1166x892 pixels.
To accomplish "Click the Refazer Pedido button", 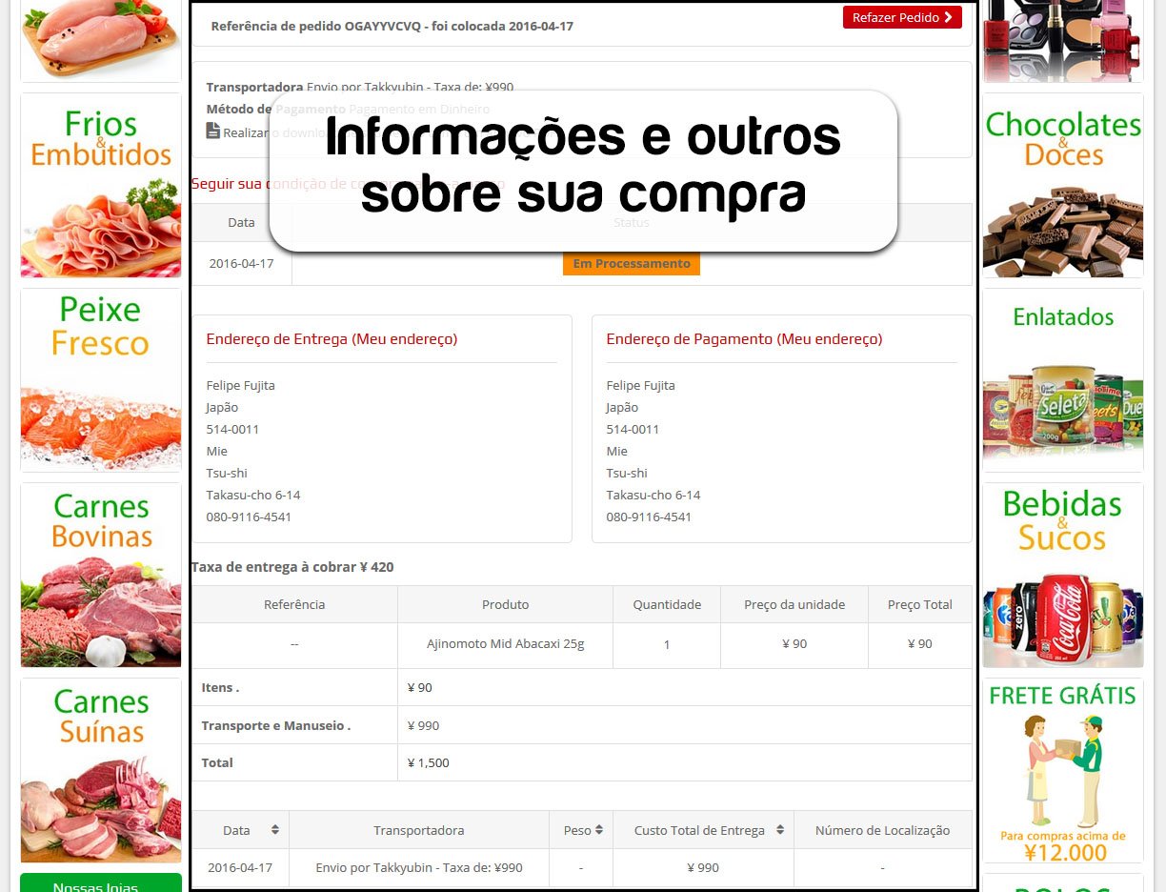I will pos(901,17).
